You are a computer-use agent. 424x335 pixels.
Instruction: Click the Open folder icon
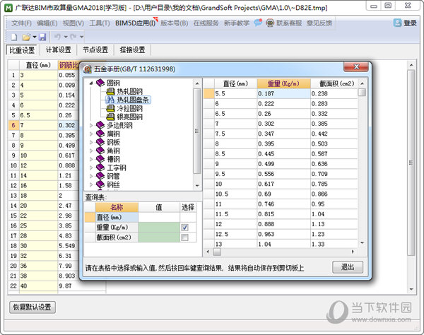(x=26, y=37)
